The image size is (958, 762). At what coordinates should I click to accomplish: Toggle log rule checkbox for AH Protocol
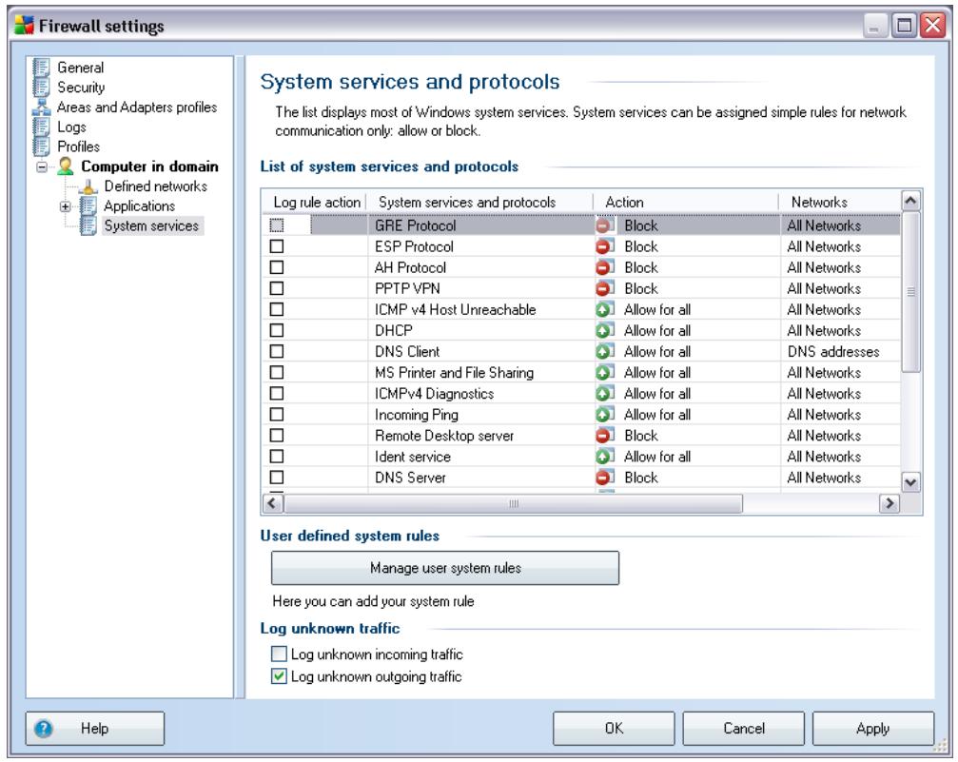pyautogui.click(x=277, y=267)
